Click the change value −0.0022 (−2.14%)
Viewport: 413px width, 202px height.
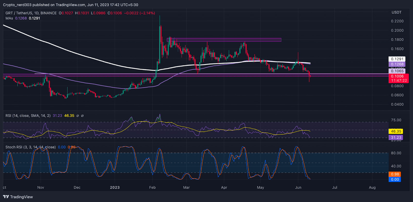[x=139, y=13]
